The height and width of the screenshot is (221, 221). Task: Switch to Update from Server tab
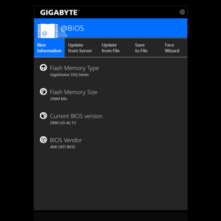click(80, 48)
